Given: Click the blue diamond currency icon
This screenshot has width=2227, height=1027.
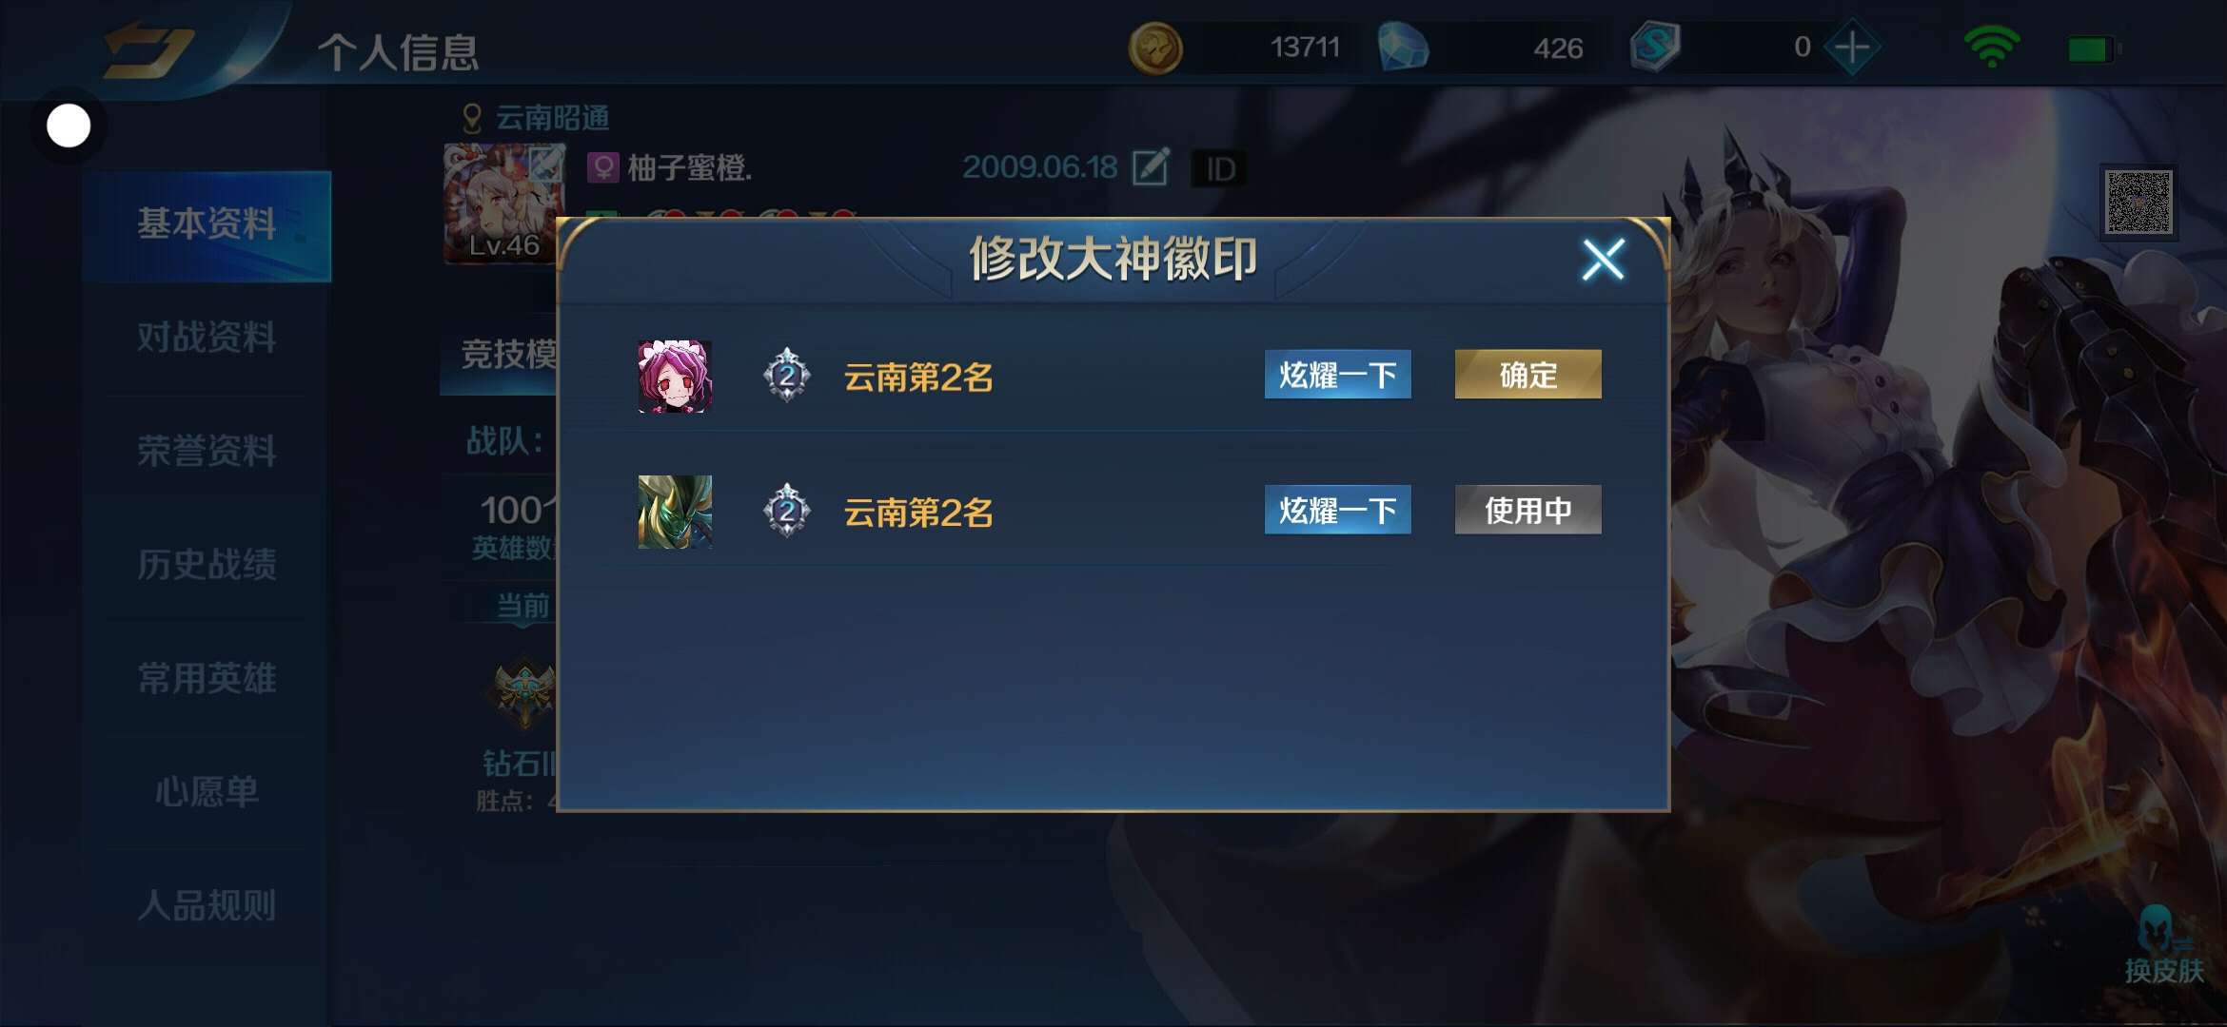Looking at the screenshot, I should 1404,48.
